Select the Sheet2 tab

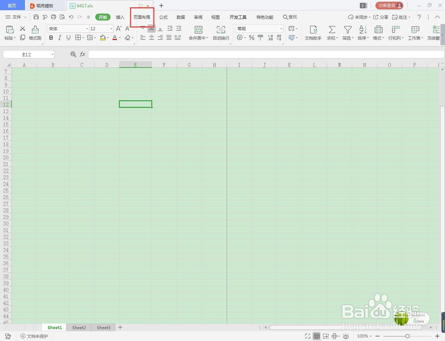[79, 327]
